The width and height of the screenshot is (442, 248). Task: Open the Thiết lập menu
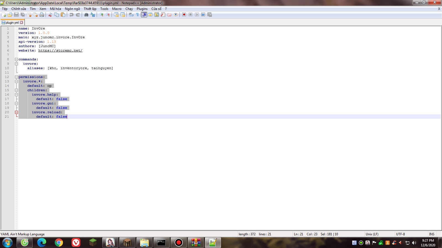(90, 9)
